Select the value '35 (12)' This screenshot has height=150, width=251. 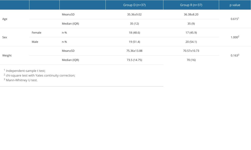click(x=134, y=23)
